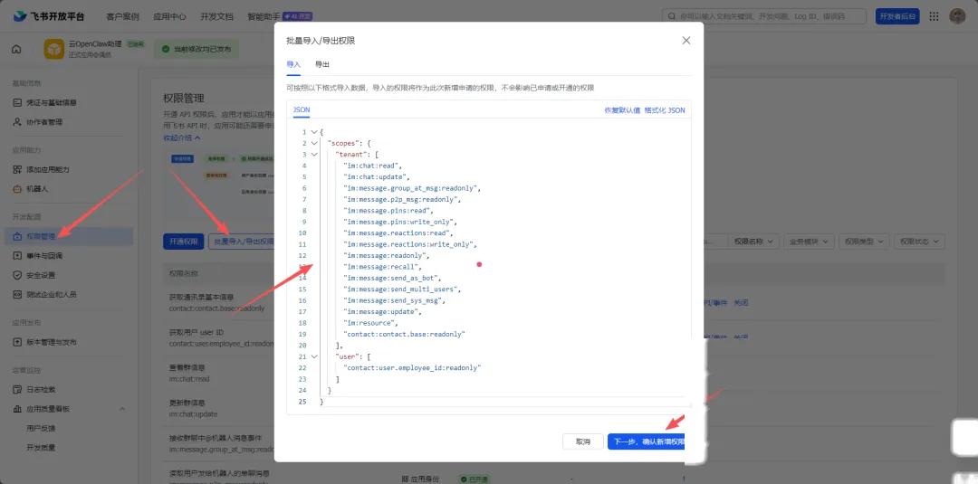
Task: Click the "im:message:recall" JSON line
Action: [x=382, y=267]
